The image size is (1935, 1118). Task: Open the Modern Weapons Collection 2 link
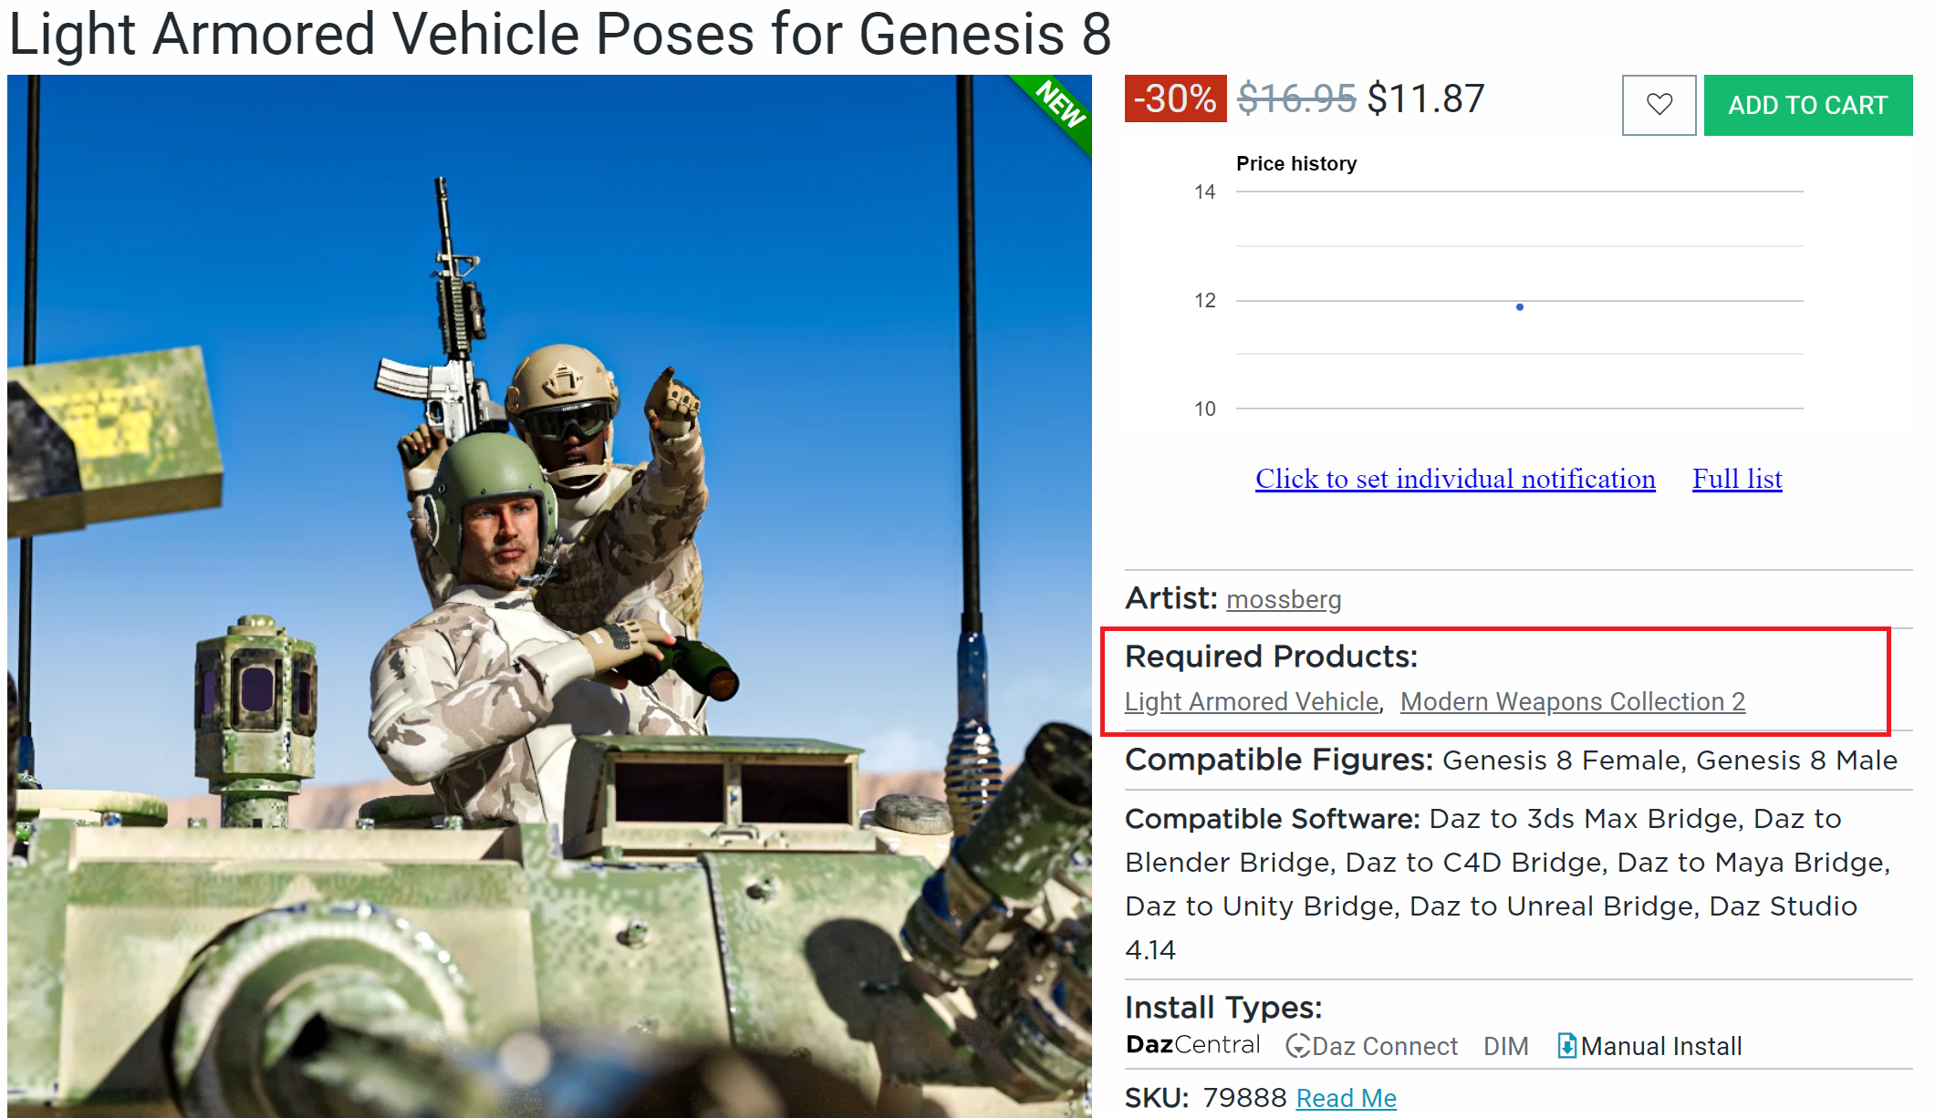click(x=1572, y=701)
